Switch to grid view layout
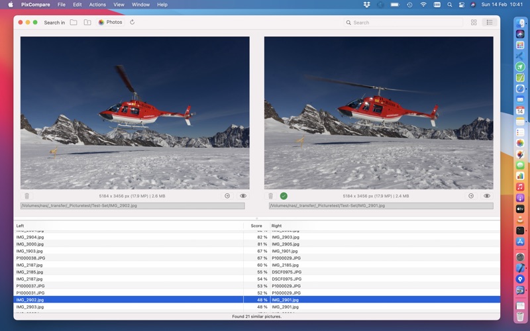Viewport: 530px width, 331px height. (x=474, y=23)
